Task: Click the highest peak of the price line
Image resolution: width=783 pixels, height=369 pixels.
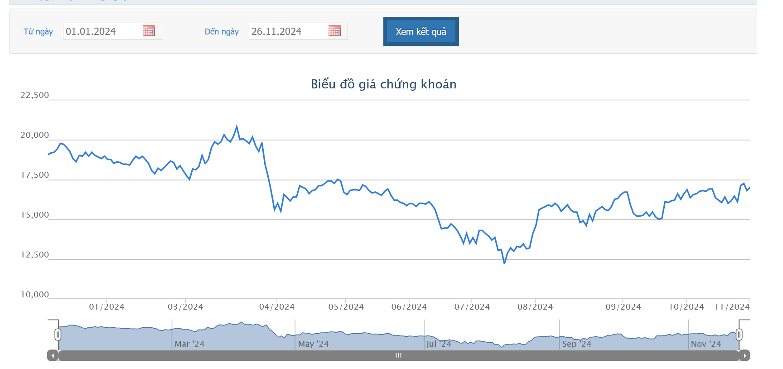Action: pos(237,126)
